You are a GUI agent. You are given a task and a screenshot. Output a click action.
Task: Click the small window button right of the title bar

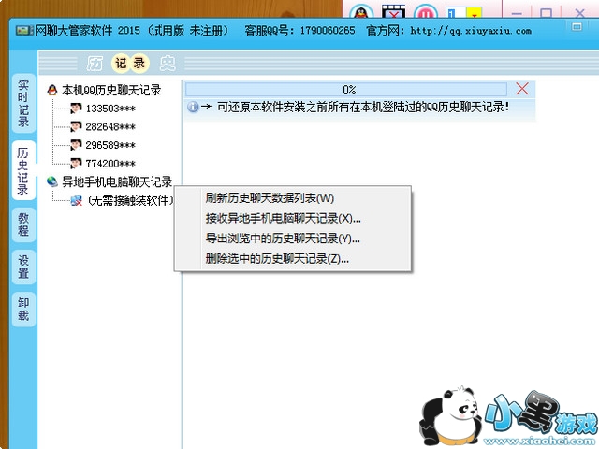tap(577, 27)
